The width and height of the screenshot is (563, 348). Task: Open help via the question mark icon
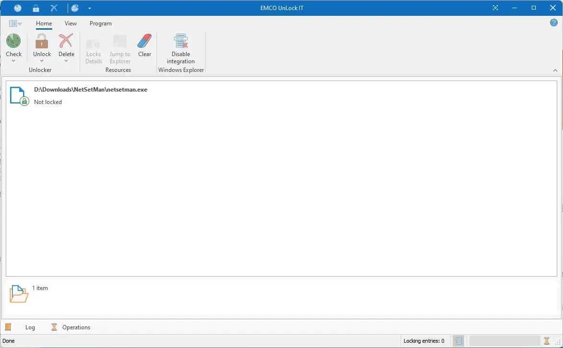click(x=554, y=23)
